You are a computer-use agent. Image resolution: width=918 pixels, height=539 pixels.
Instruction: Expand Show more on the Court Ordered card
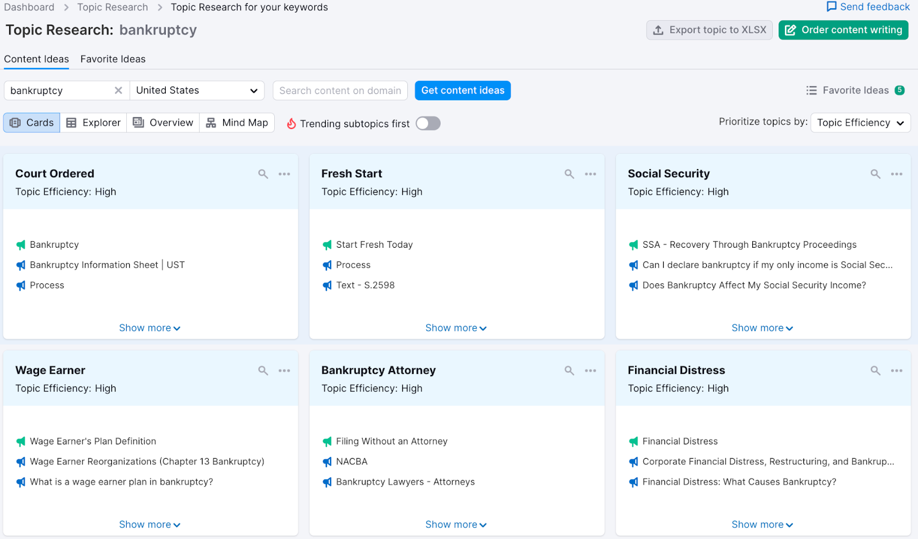coord(149,328)
